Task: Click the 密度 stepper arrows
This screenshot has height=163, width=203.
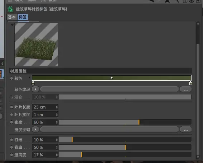Action: (57, 122)
